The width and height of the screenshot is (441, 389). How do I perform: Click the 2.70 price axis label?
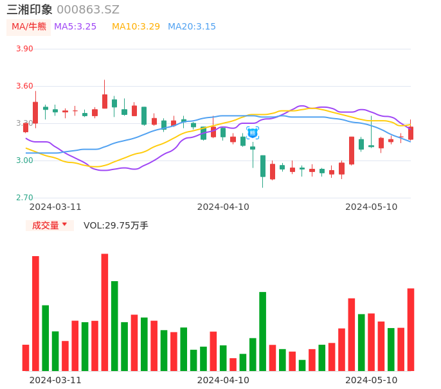pyautogui.click(x=24, y=198)
